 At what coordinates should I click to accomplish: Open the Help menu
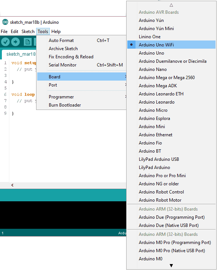[x=56, y=32]
